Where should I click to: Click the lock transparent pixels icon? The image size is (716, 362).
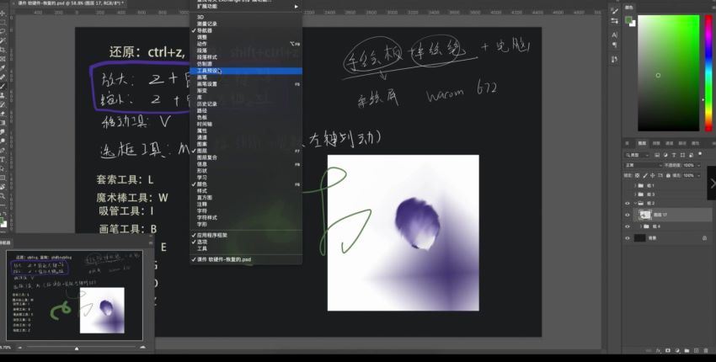[637, 176]
